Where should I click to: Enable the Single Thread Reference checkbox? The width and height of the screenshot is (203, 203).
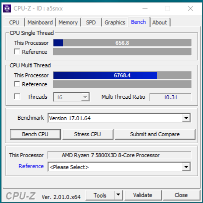[17, 51]
